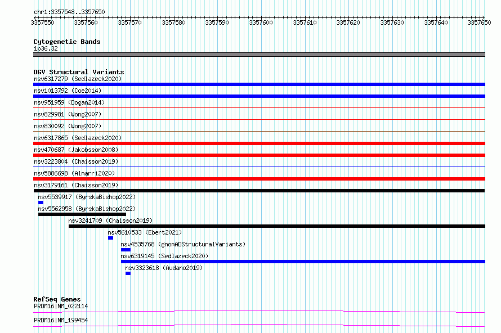Screen dimensions: 501x333
Task: Click the small blue bar under nsv5610533
Action: click(x=110, y=238)
